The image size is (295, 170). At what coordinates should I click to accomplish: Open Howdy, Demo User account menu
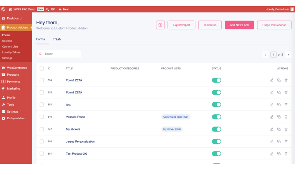279,9
